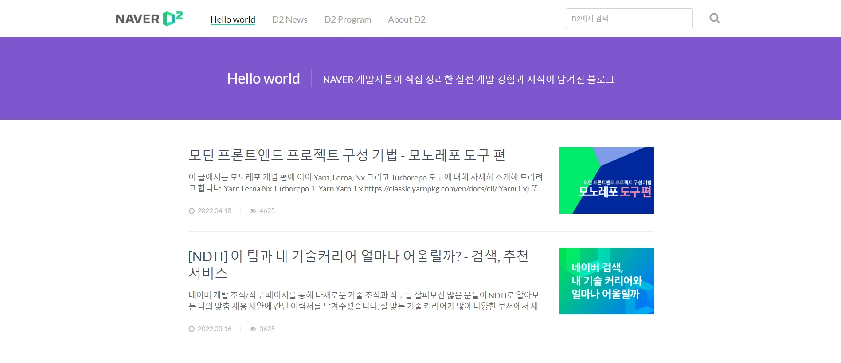Open the D2 News menu
The width and height of the screenshot is (841, 363).
[x=289, y=19]
